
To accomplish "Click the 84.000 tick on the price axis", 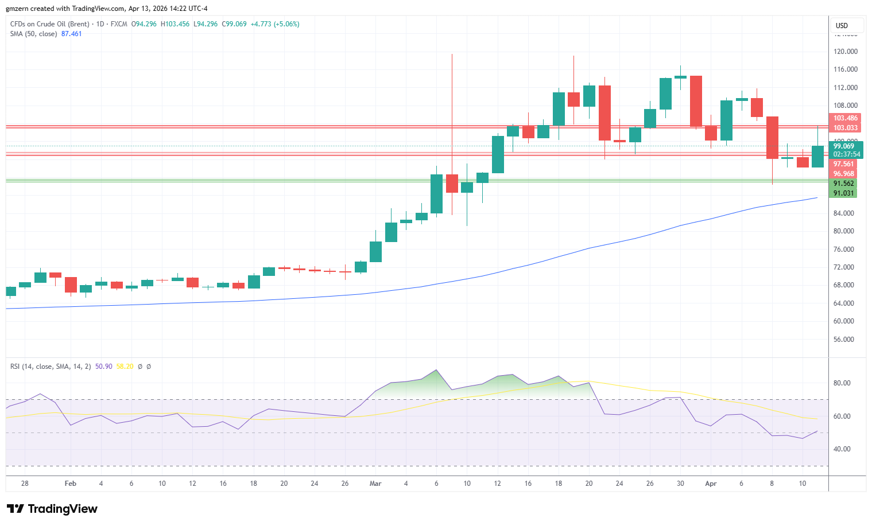I will point(844,213).
